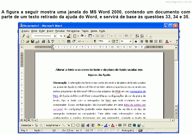Open the Editar menu
Screen dimensions: 192x135
[x=34, y=31]
